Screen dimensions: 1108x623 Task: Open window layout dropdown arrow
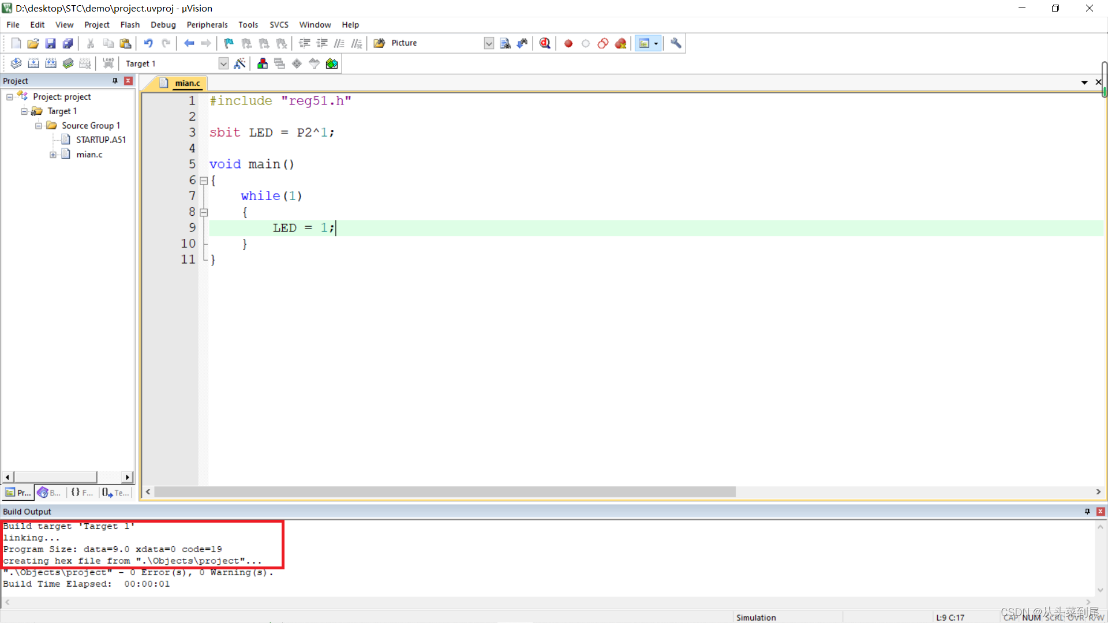[656, 43]
